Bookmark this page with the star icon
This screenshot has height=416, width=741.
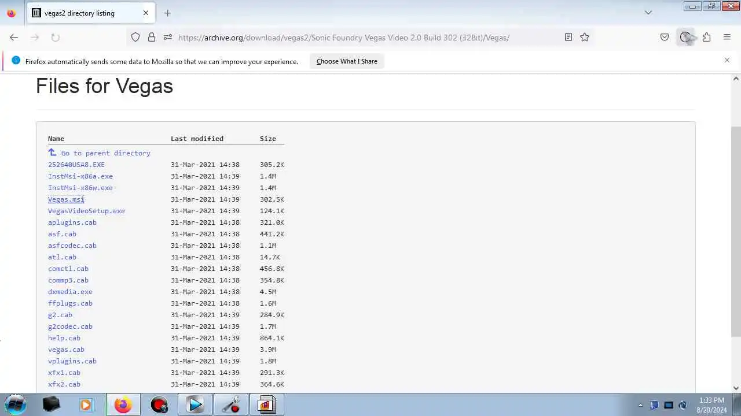click(x=585, y=37)
